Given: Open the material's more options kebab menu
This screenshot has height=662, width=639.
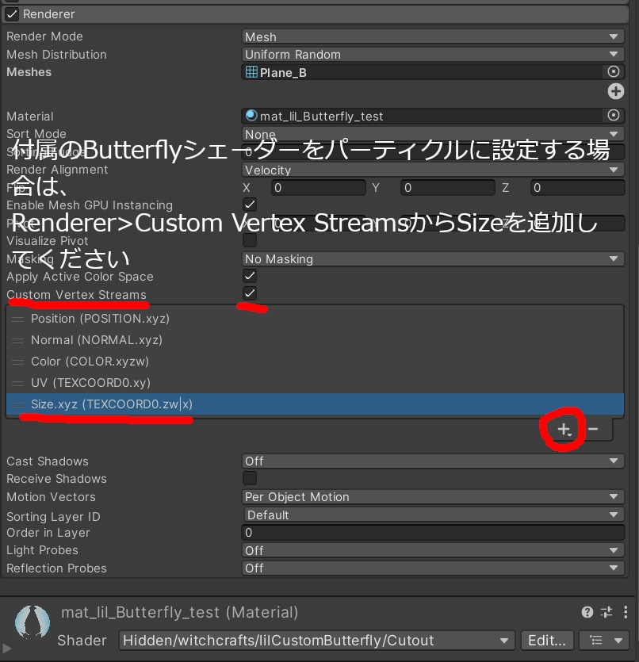Looking at the screenshot, I should [x=626, y=612].
